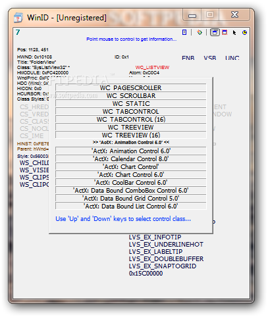The height and width of the screenshot is (317, 268).
Task: Select 'ActX: CoolBar Control 6.0' entry
Action: [131, 182]
